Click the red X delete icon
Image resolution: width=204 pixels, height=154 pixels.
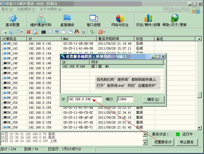tap(28, 32)
